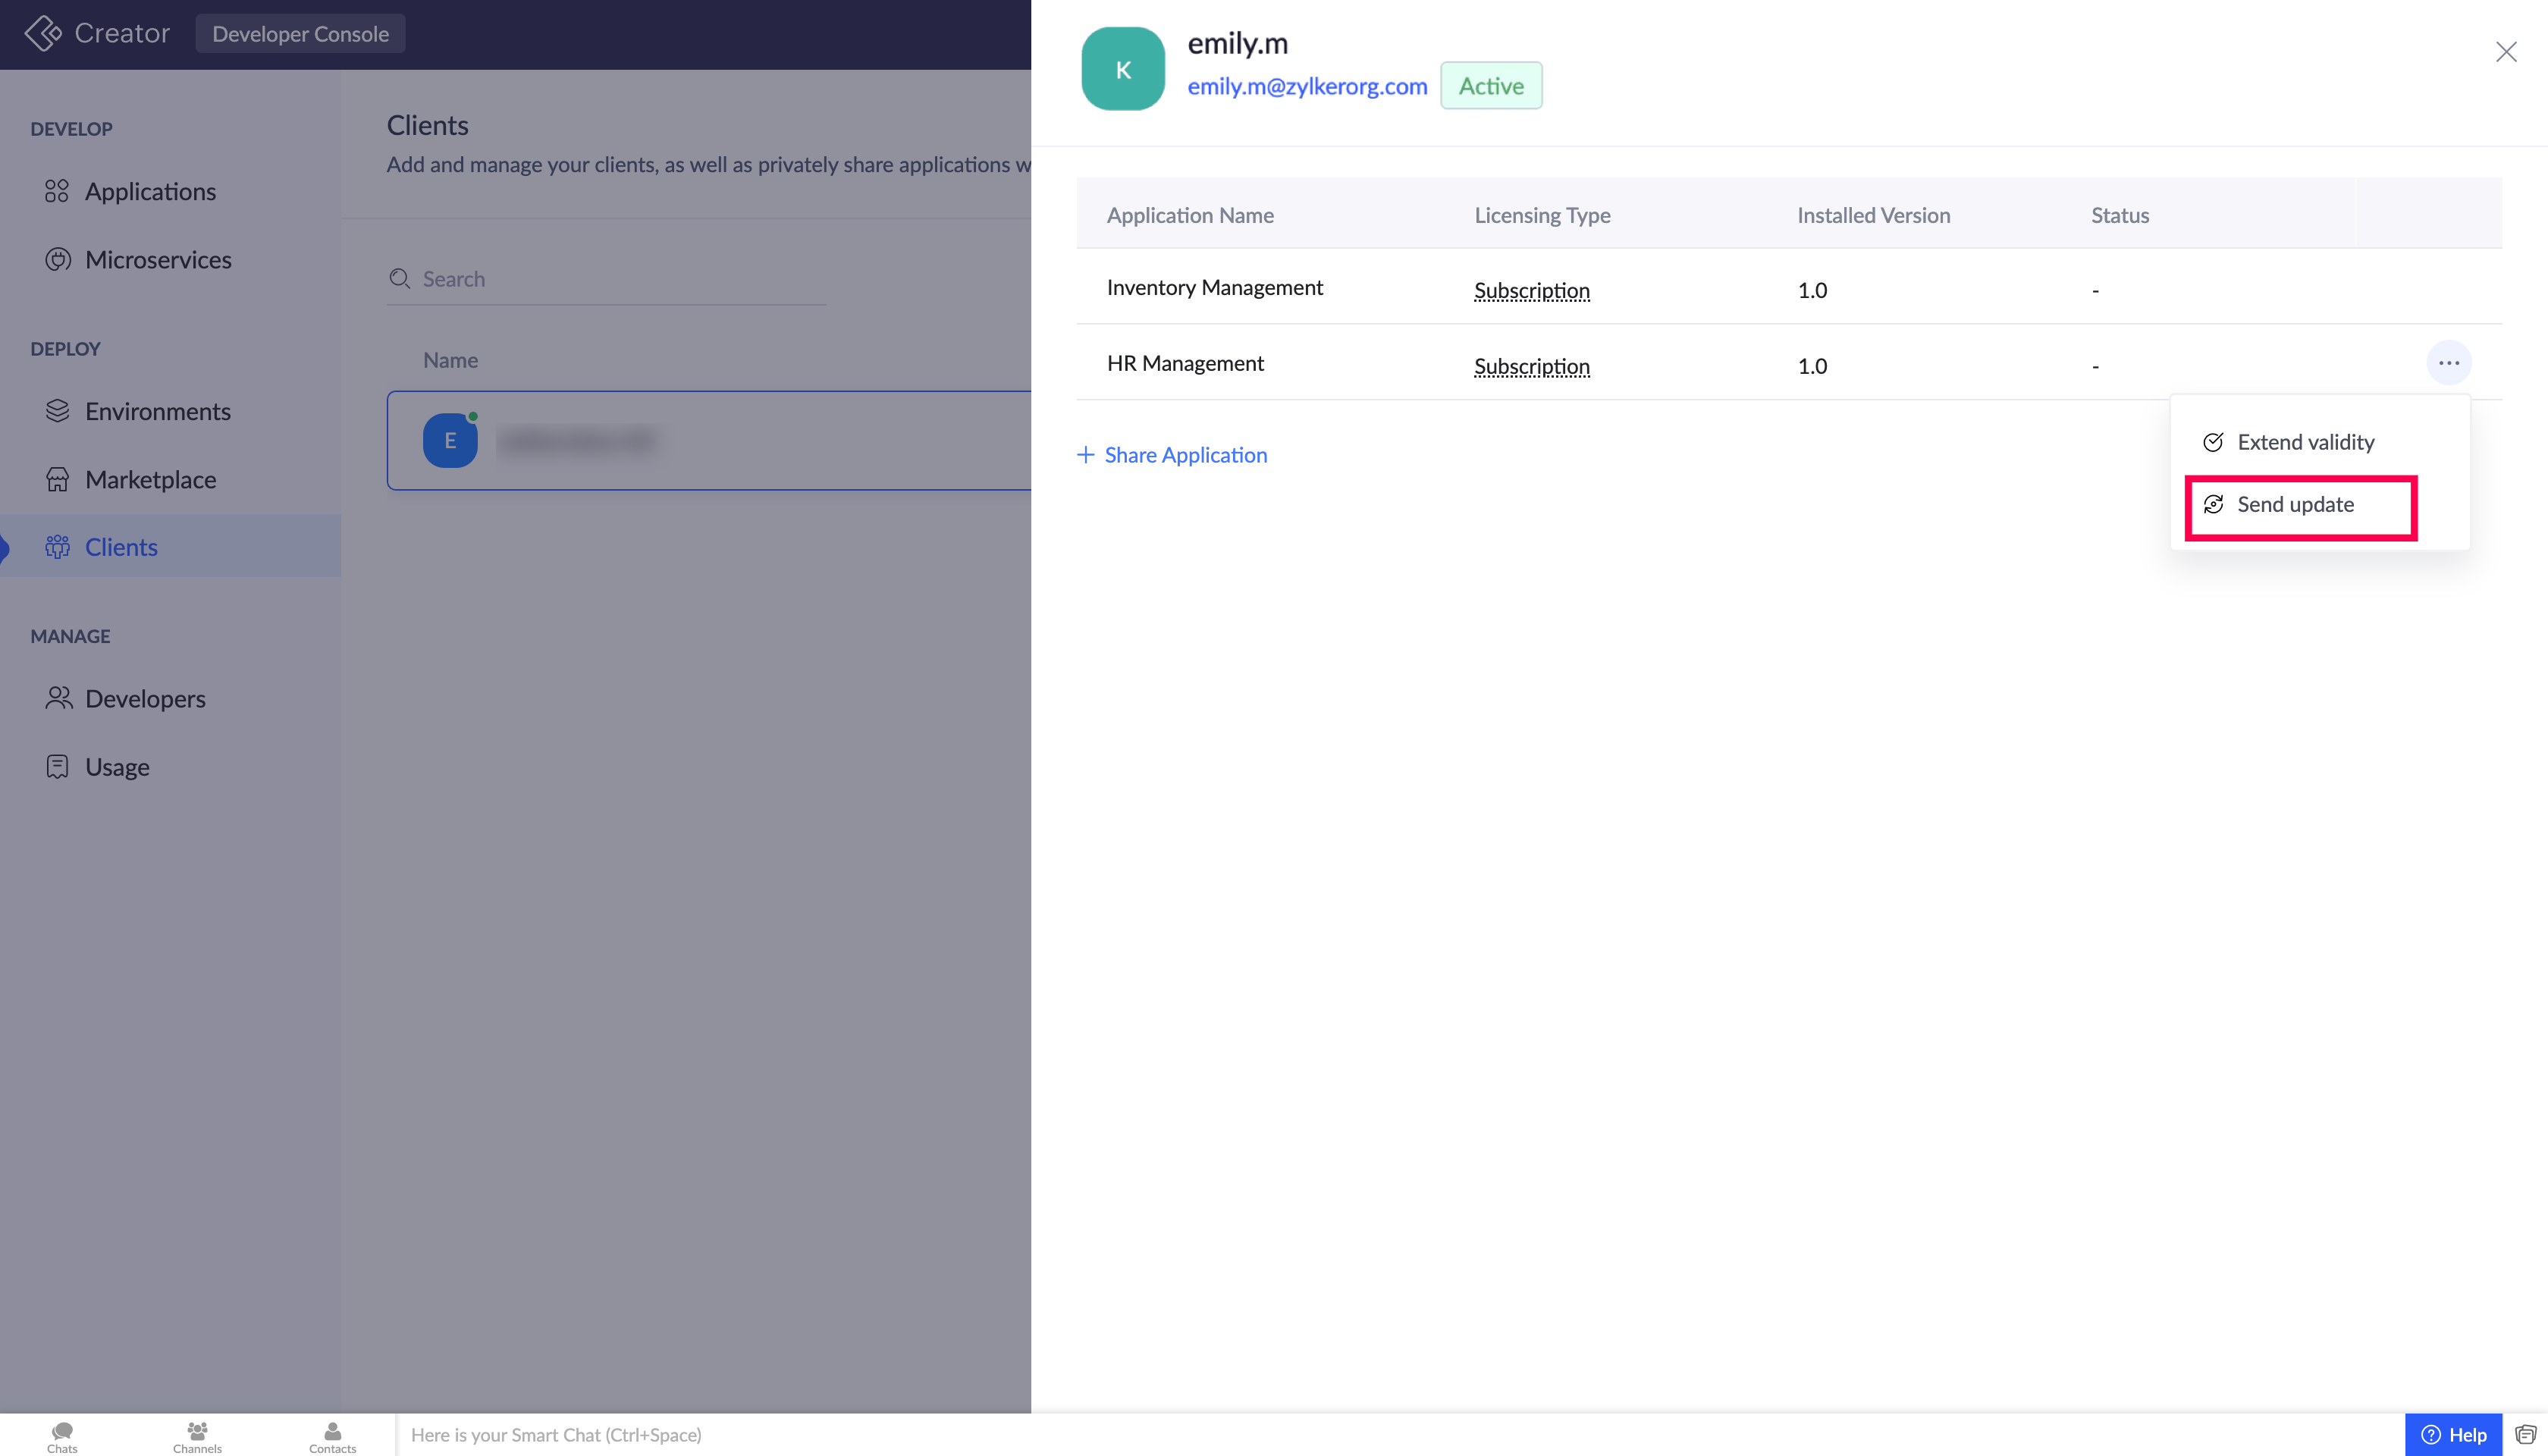Screen dimensions: 2548x1456
Task: Click Subscription licensing for Inventory Management
Action: pos(1531,291)
